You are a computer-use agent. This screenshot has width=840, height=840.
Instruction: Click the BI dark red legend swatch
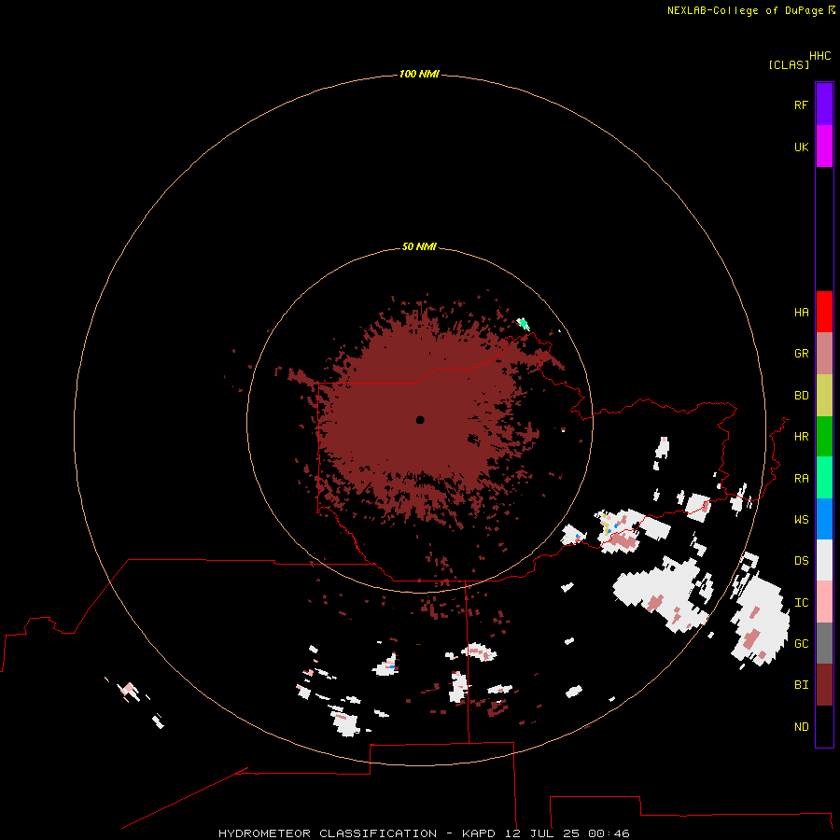[x=824, y=685]
